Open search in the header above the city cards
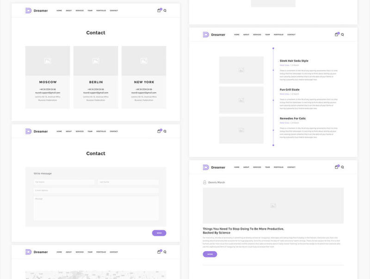370x279 pixels. click(x=165, y=11)
